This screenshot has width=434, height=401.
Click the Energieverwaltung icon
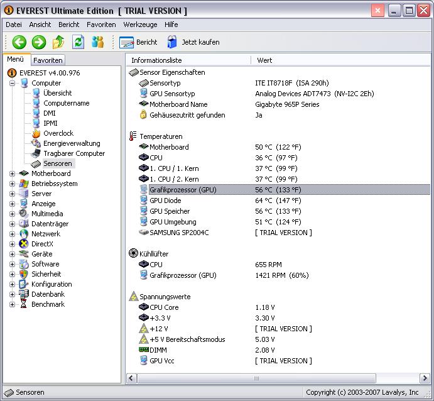(x=36, y=143)
